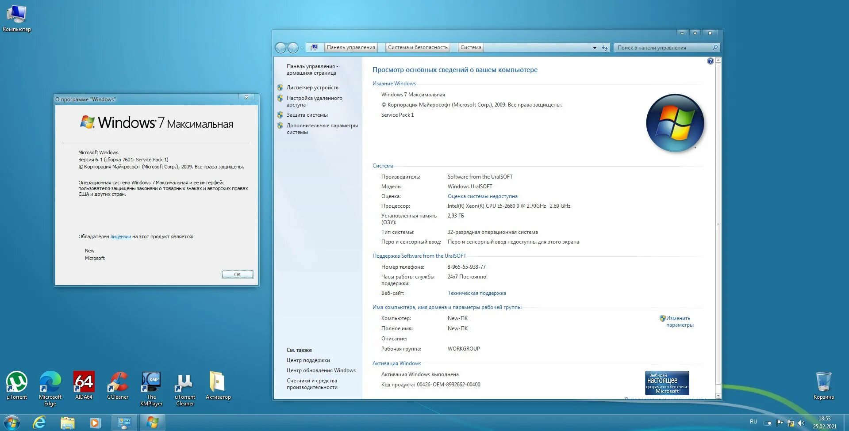849x431 pixels.
Task: Select the CCleaner desktop shortcut
Action: pyautogui.click(x=118, y=385)
